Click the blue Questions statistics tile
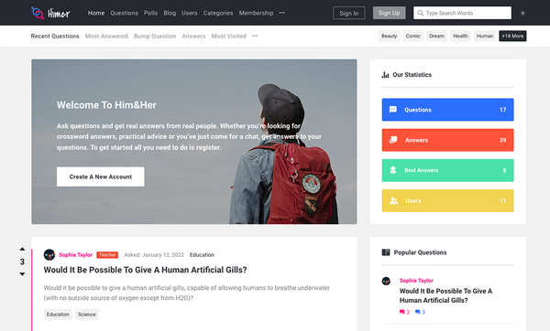Screen dimensions: 550x331 [x=447, y=110]
